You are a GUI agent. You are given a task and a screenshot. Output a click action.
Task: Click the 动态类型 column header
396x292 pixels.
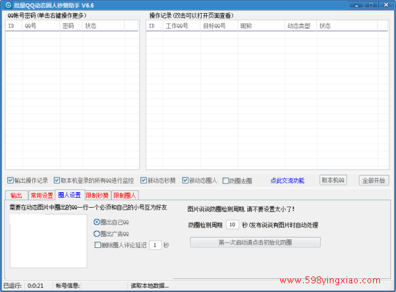pyautogui.click(x=301, y=26)
